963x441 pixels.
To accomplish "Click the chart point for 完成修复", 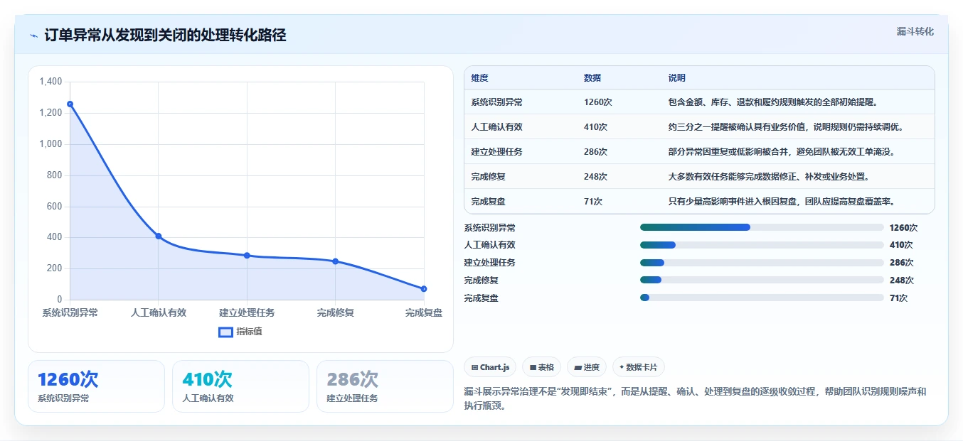I will click(x=336, y=261).
